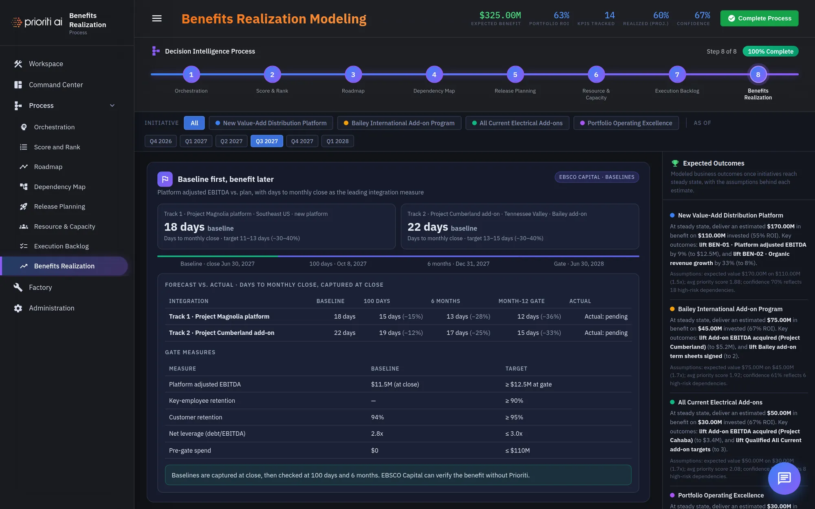Click the Release Planning rocket icon

tap(24, 206)
